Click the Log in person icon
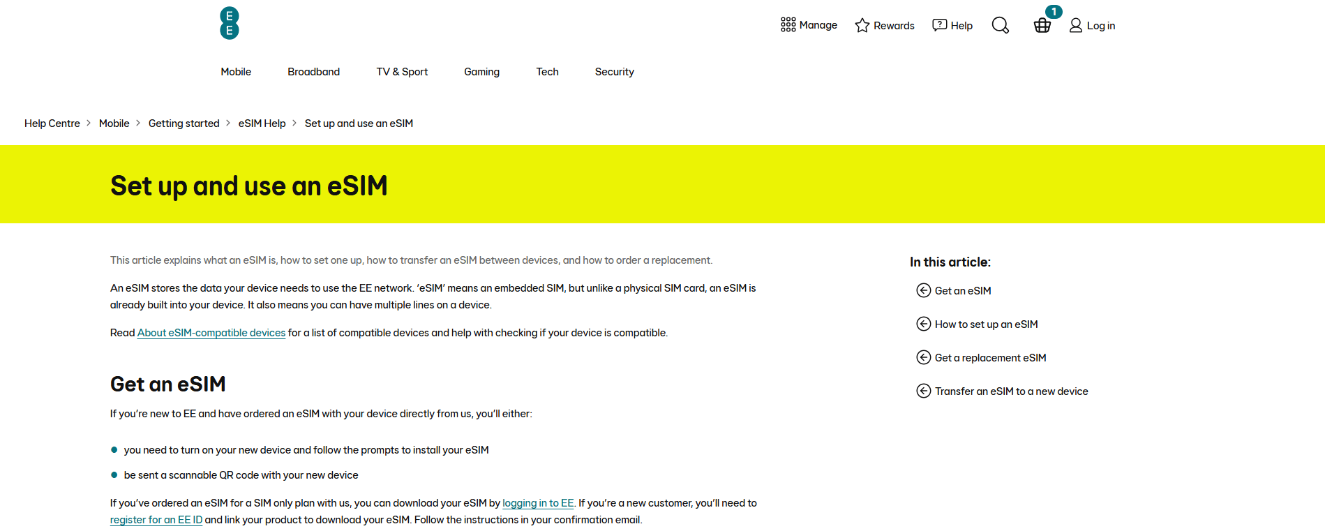This screenshot has width=1325, height=531. (x=1076, y=25)
